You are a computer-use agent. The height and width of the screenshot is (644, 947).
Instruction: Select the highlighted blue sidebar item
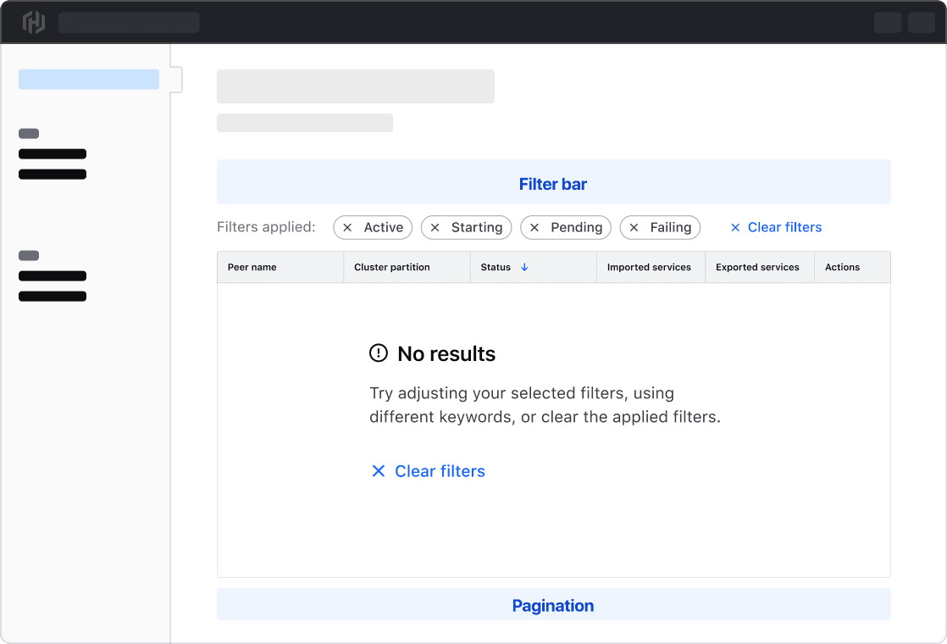(89, 80)
